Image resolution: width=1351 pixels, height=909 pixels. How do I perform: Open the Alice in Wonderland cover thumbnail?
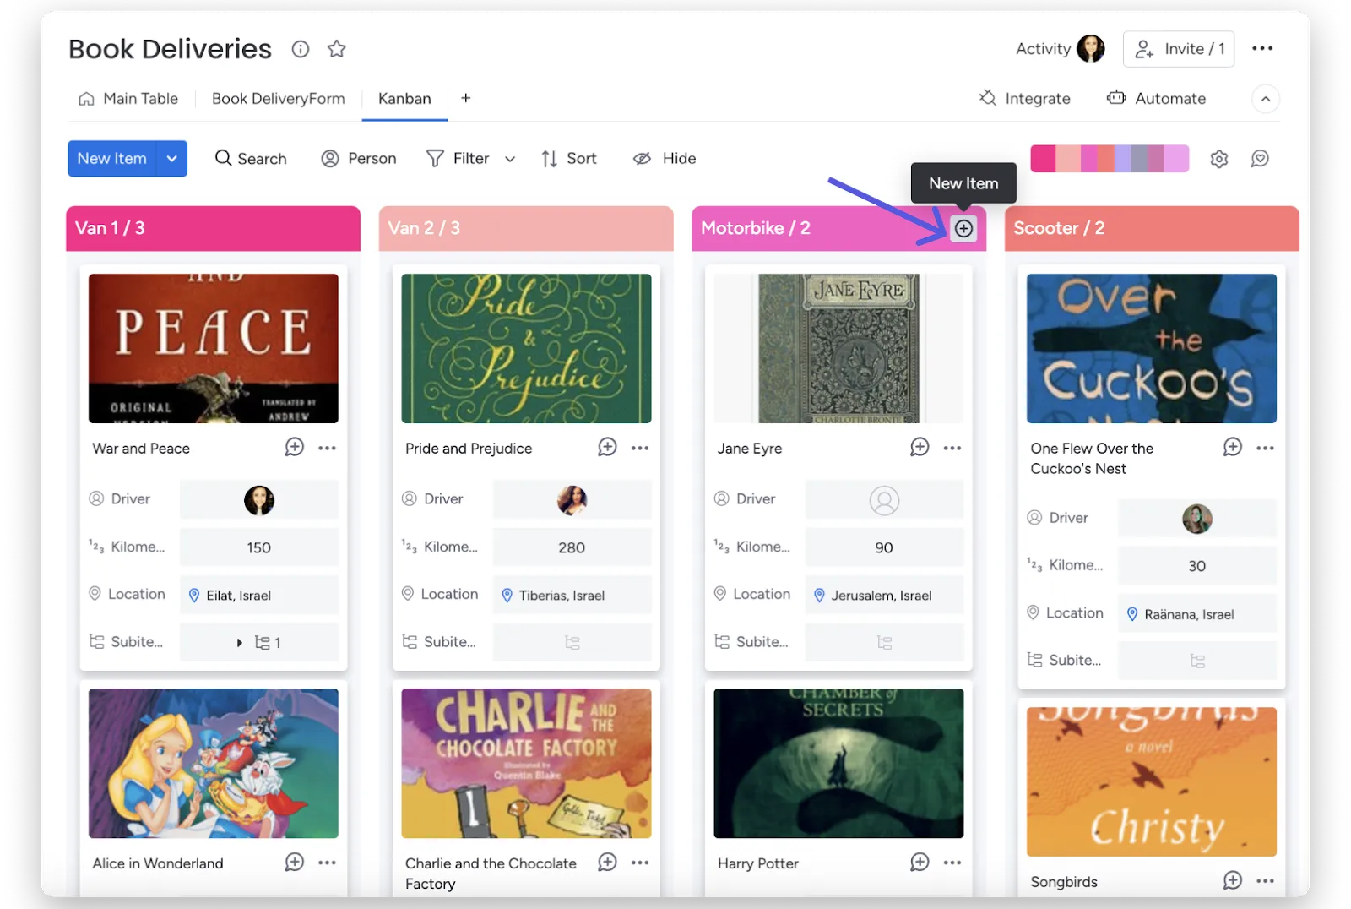coord(214,763)
